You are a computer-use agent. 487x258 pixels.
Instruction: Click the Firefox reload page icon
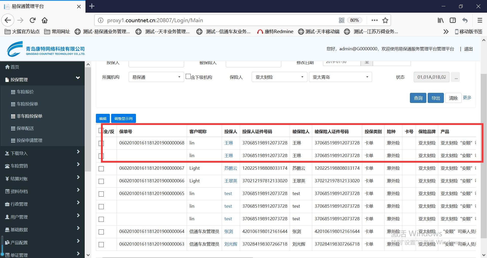(32, 20)
